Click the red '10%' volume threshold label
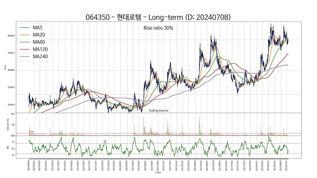The height and width of the screenshot is (178, 317). coord(31,132)
